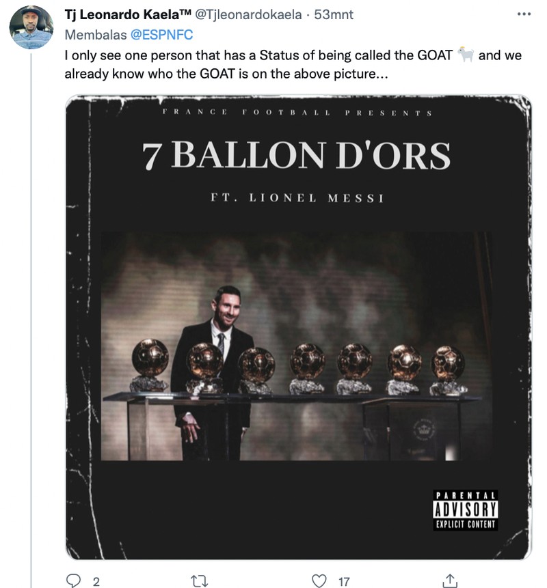Image resolution: width=547 pixels, height=588 pixels.
Task: Click the display name Tj Leonardo Kaela
Action: click(111, 11)
